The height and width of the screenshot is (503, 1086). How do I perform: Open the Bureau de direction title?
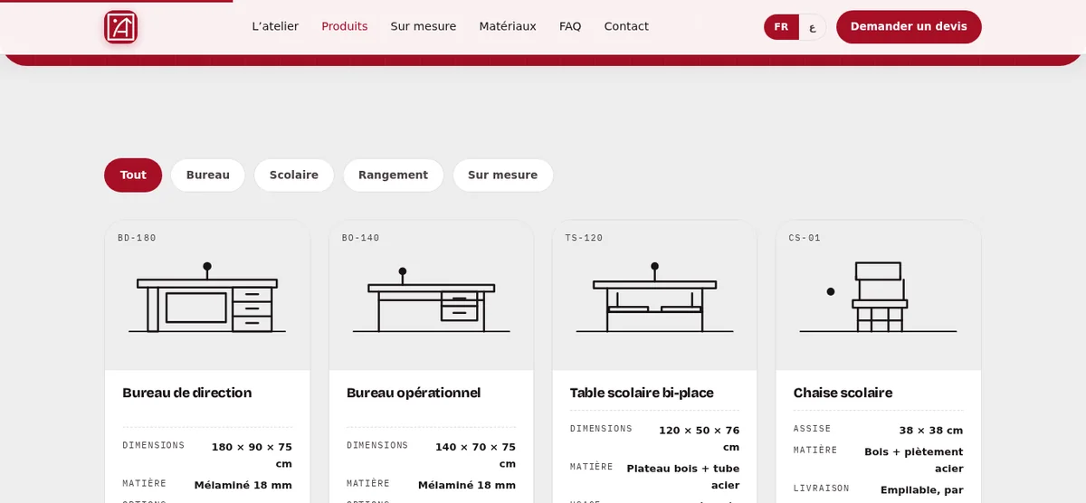(x=187, y=393)
